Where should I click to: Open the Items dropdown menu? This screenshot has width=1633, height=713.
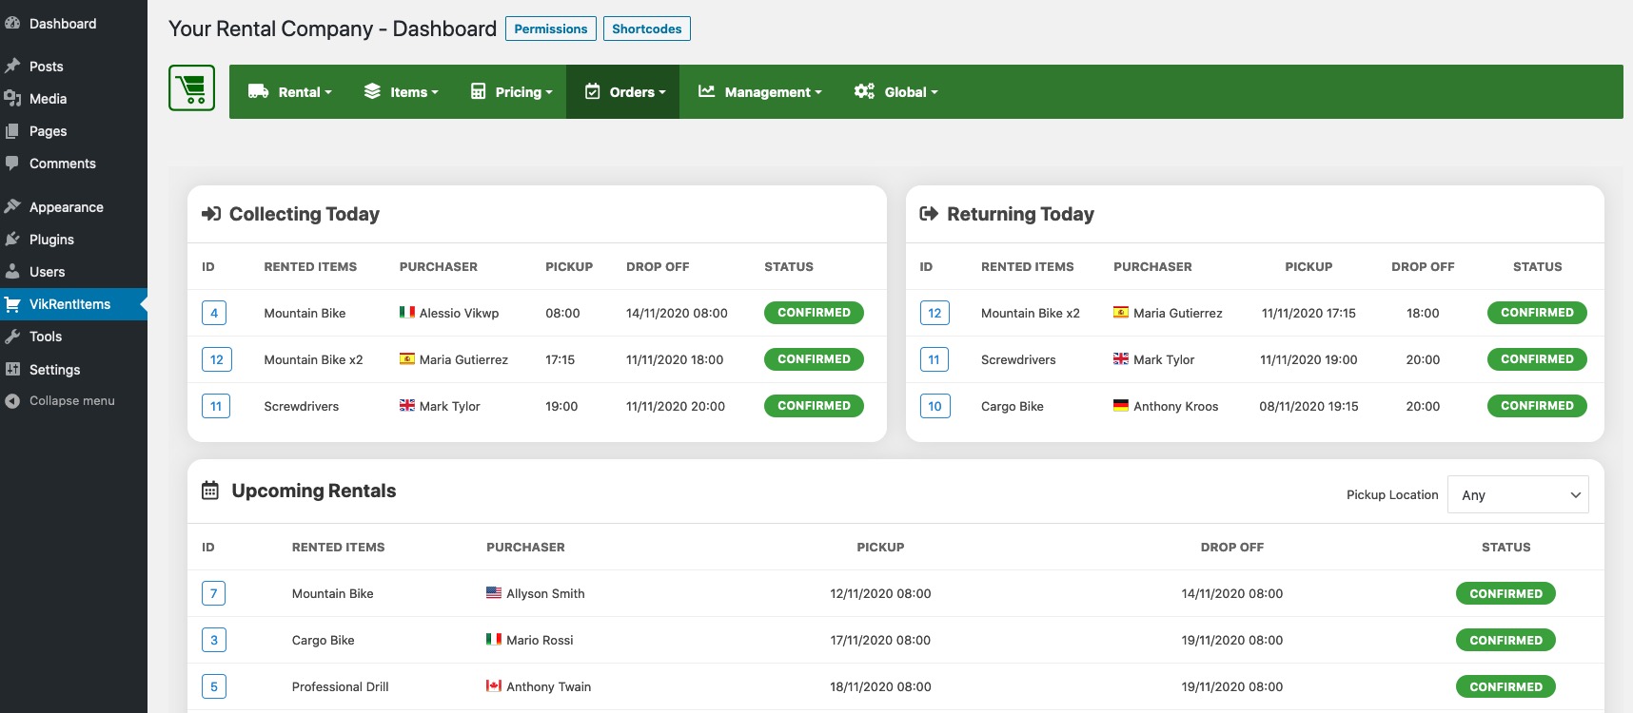(x=401, y=92)
